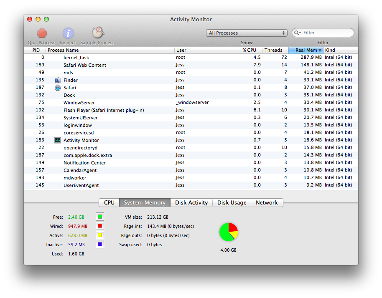Click the Wired value 947.9 MB
The width and height of the screenshot is (382, 298).
[x=78, y=226]
